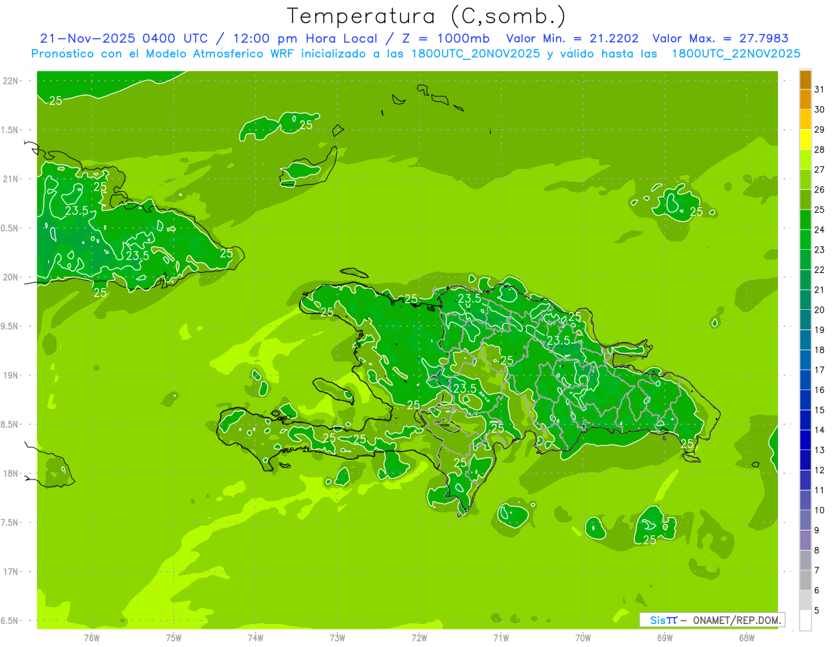The width and height of the screenshot is (838, 647).
Task: Pick the yellow swatch between 28 and 29
Action: 805,140
